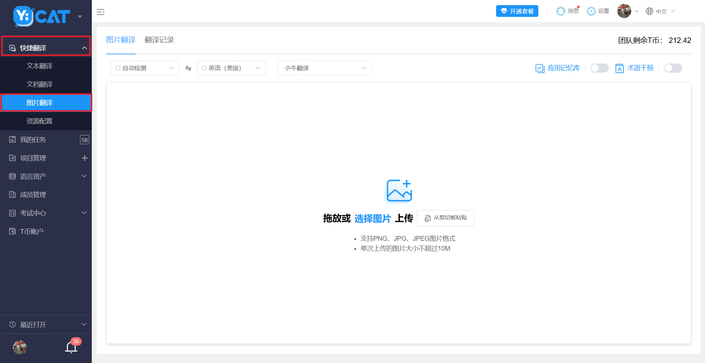The image size is (705, 363).
Task: Click the 消息 messages icon
Action: pyautogui.click(x=561, y=11)
